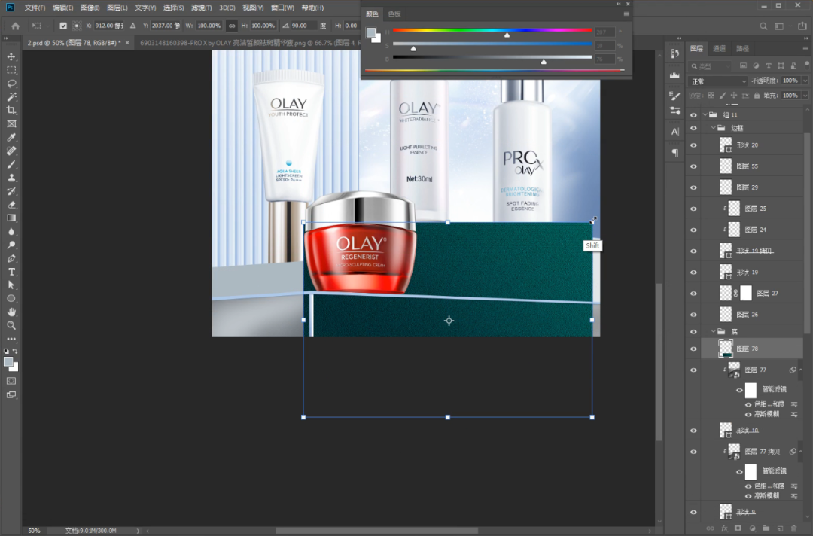The image size is (813, 536).
Task: Collapse the 边框 group folder
Action: [713, 129]
